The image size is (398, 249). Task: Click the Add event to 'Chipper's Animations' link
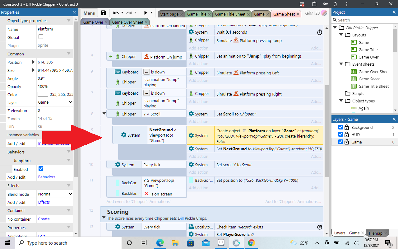click(x=138, y=201)
